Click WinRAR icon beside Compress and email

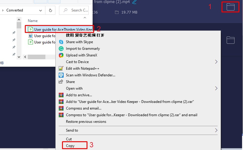pos(61,108)
